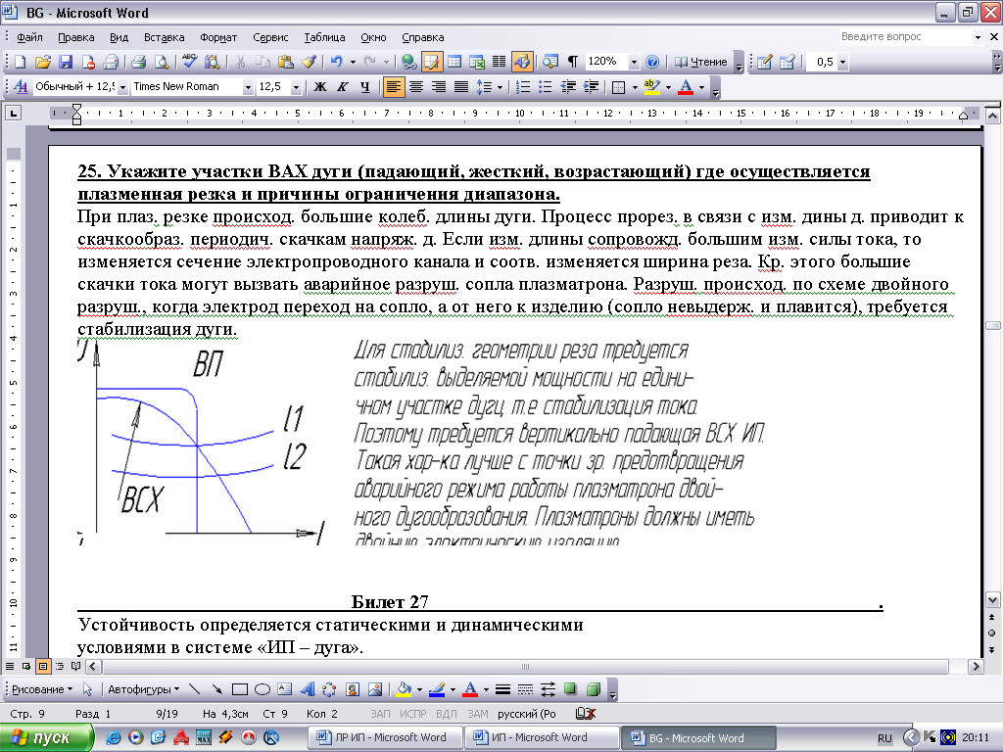
Task: Apply numbered list formatting
Action: [523, 86]
